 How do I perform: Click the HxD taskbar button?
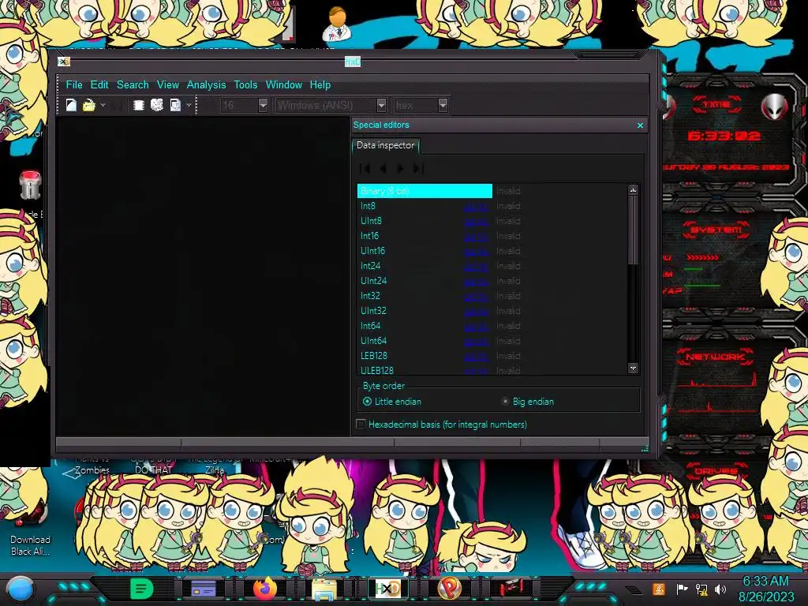click(x=387, y=588)
